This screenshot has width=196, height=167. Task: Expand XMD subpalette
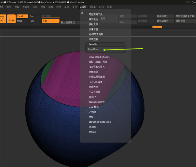[x=91, y=117]
